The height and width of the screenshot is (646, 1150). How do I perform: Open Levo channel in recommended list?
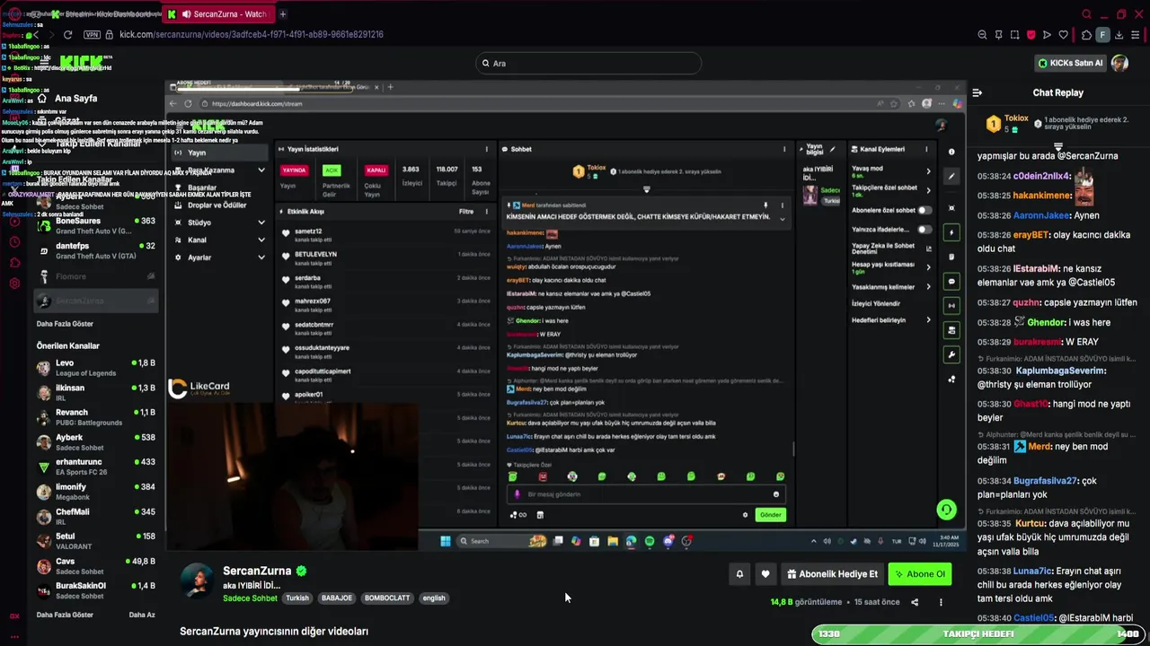(x=96, y=368)
